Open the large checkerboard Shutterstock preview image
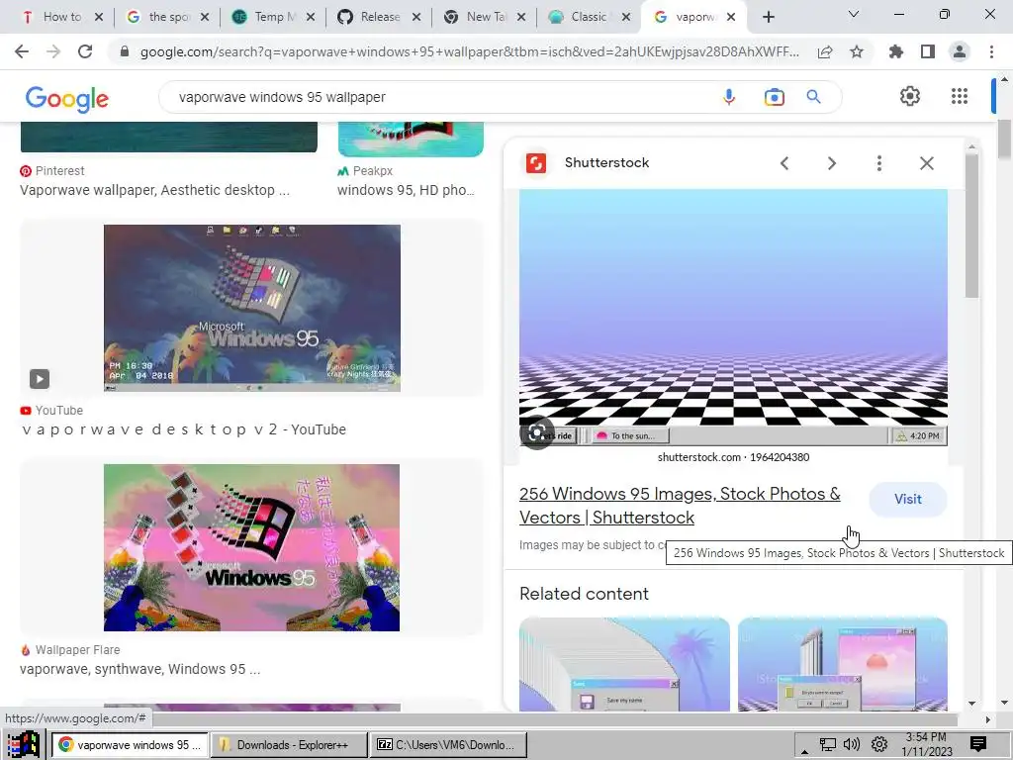This screenshot has height=760, width=1013. coord(733,318)
